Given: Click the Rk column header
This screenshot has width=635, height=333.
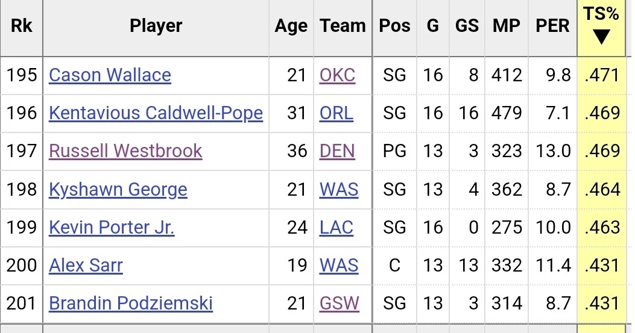Looking at the screenshot, I should click(x=21, y=26).
